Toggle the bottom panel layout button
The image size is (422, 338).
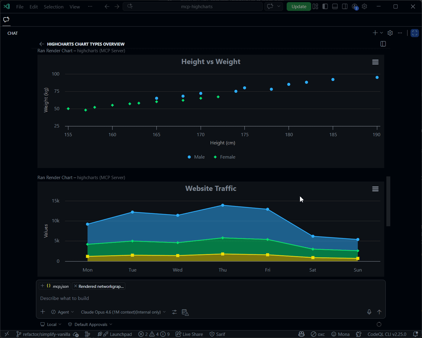[335, 7]
